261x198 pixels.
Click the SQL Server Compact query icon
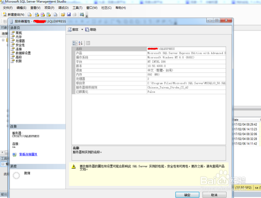pos(55,15)
